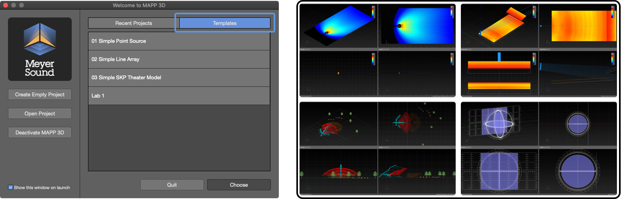Click Deactivate MAPP 3D button

pyautogui.click(x=40, y=132)
